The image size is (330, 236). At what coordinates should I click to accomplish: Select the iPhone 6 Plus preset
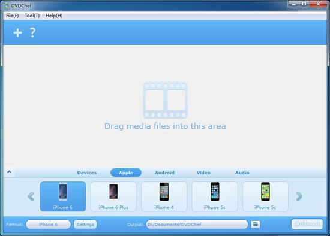tap(113, 196)
